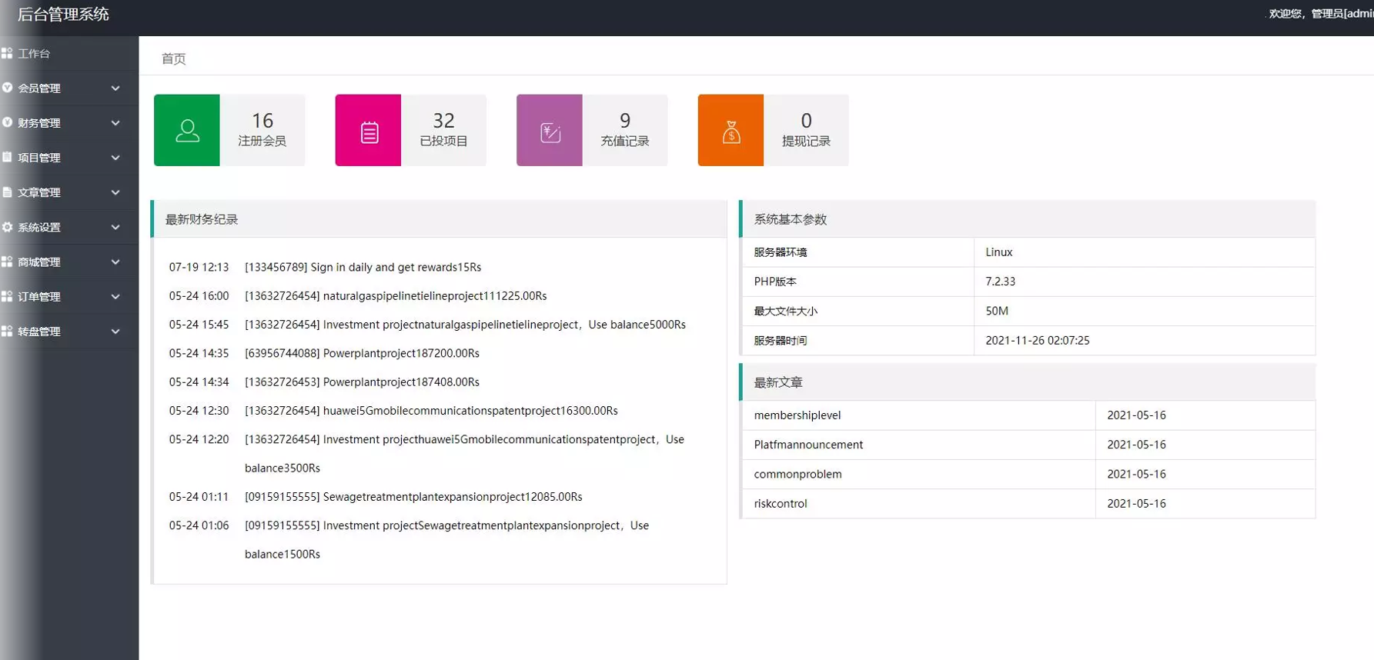Expand the 订单管理 chevron arrow
The width and height of the screenshot is (1374, 660).
click(x=115, y=297)
